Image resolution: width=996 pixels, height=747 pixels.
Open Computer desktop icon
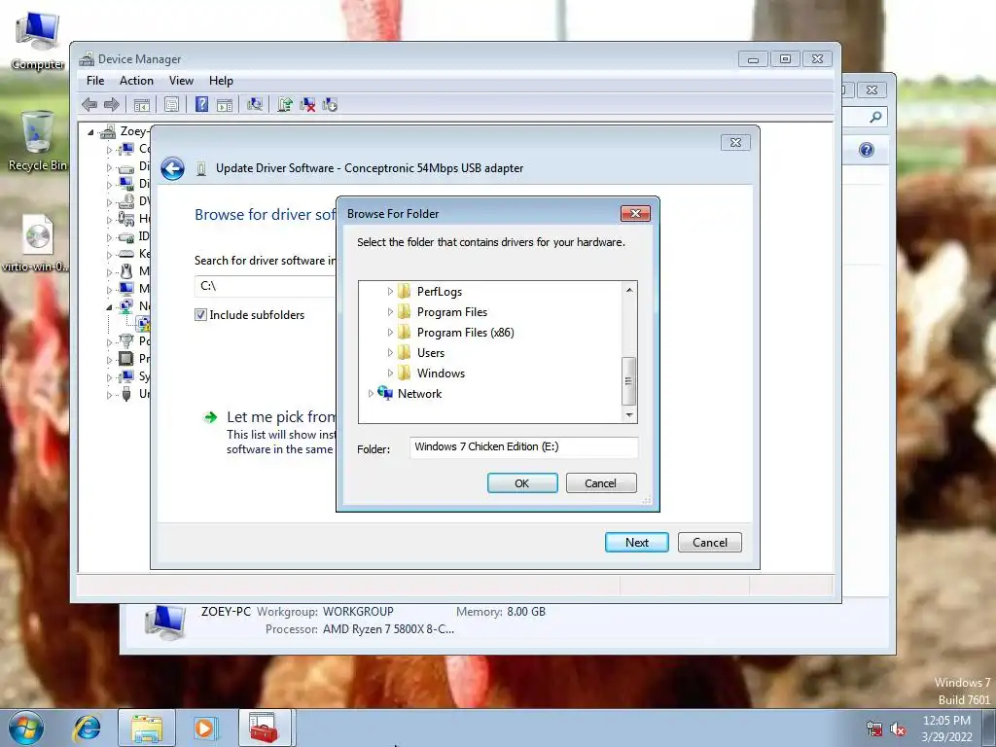pos(38,41)
